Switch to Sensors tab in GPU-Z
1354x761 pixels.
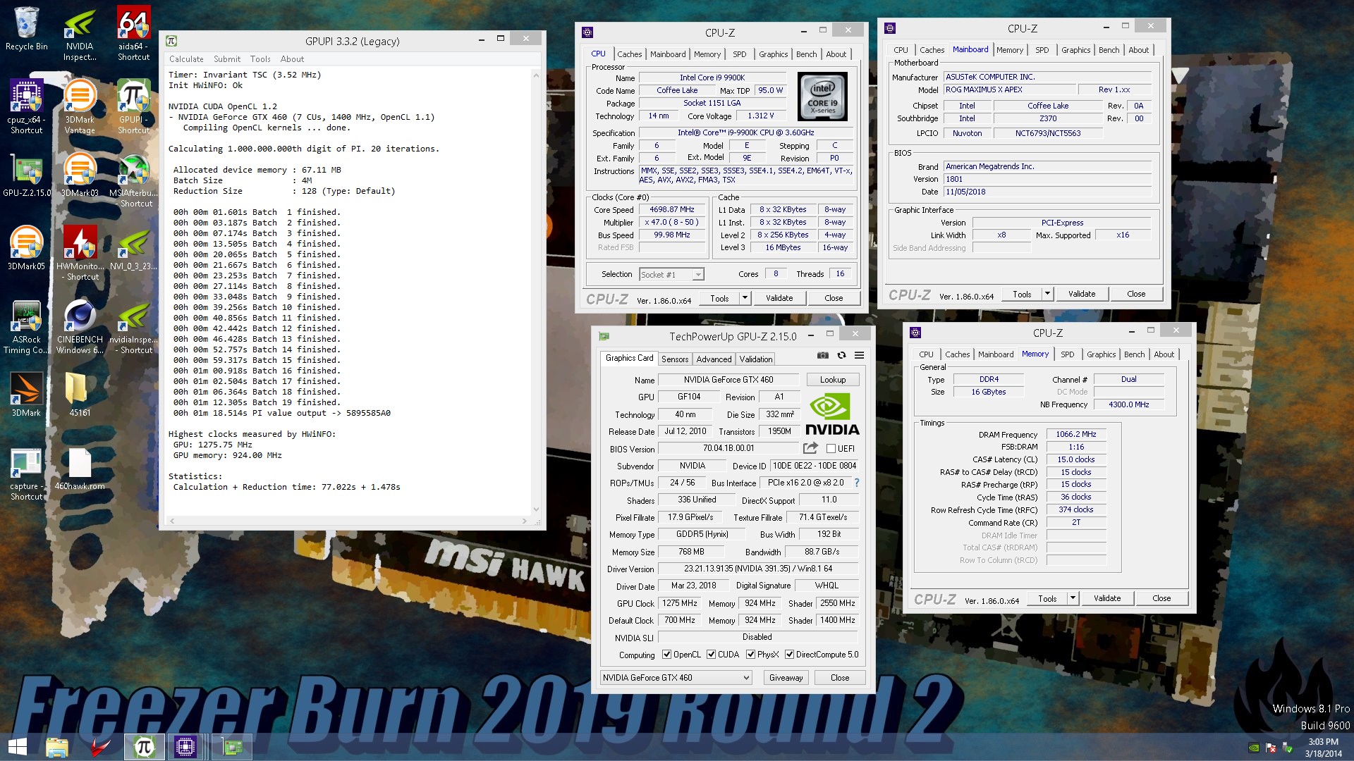point(675,359)
